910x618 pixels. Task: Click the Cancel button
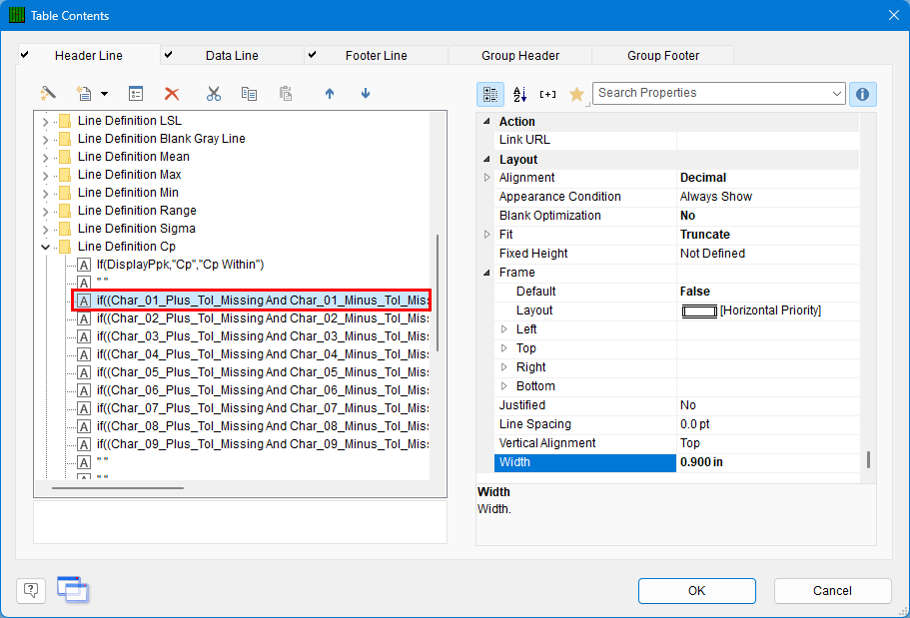(x=832, y=591)
